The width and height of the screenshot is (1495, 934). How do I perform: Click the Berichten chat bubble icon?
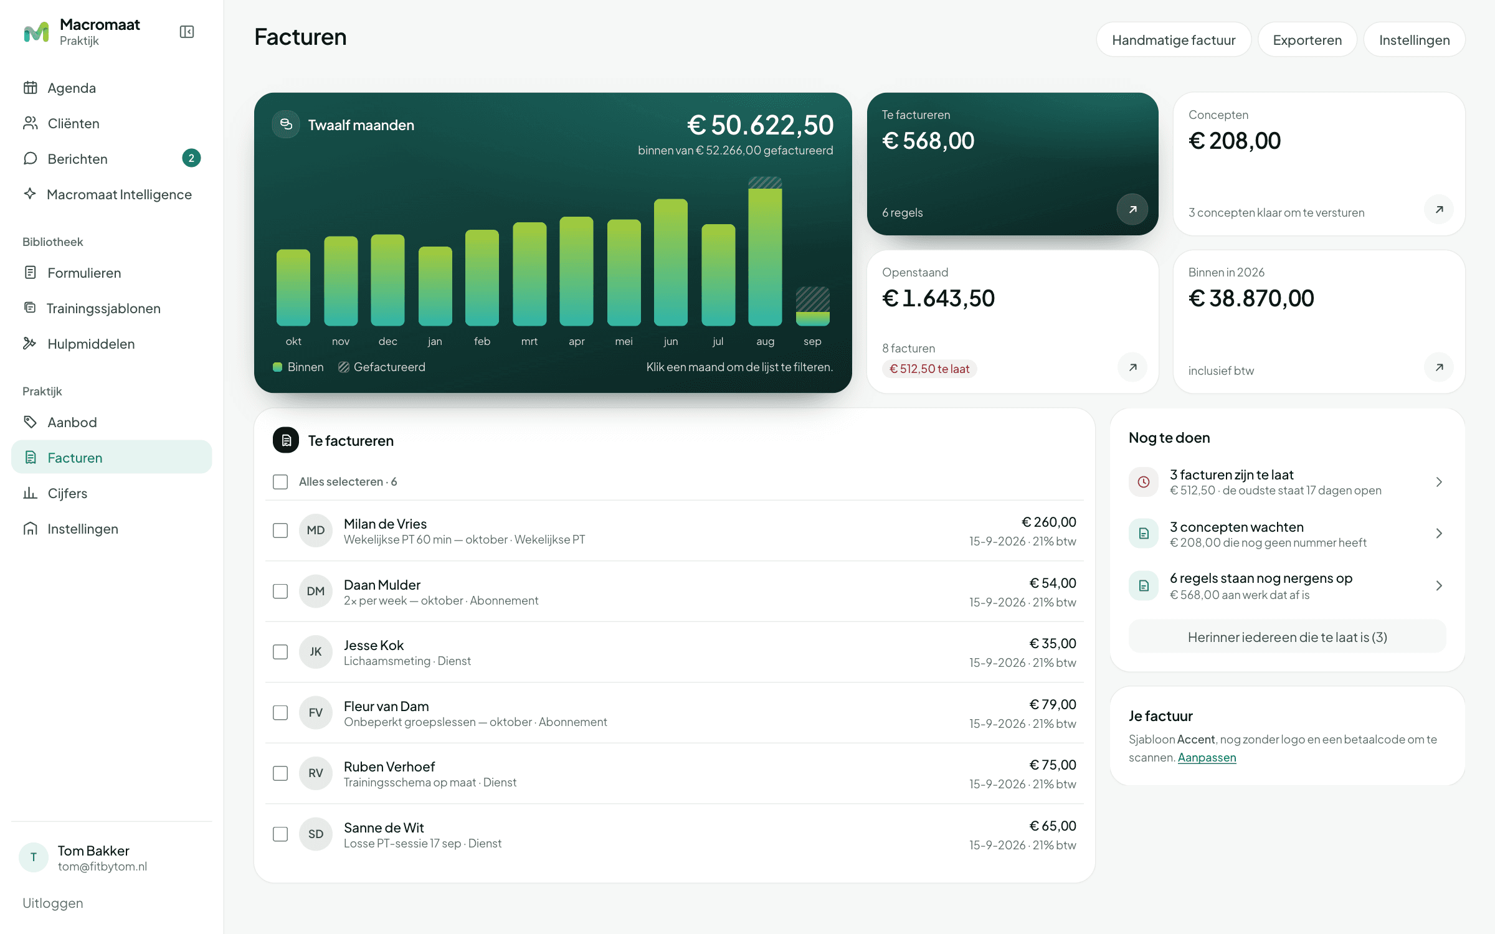[31, 159]
